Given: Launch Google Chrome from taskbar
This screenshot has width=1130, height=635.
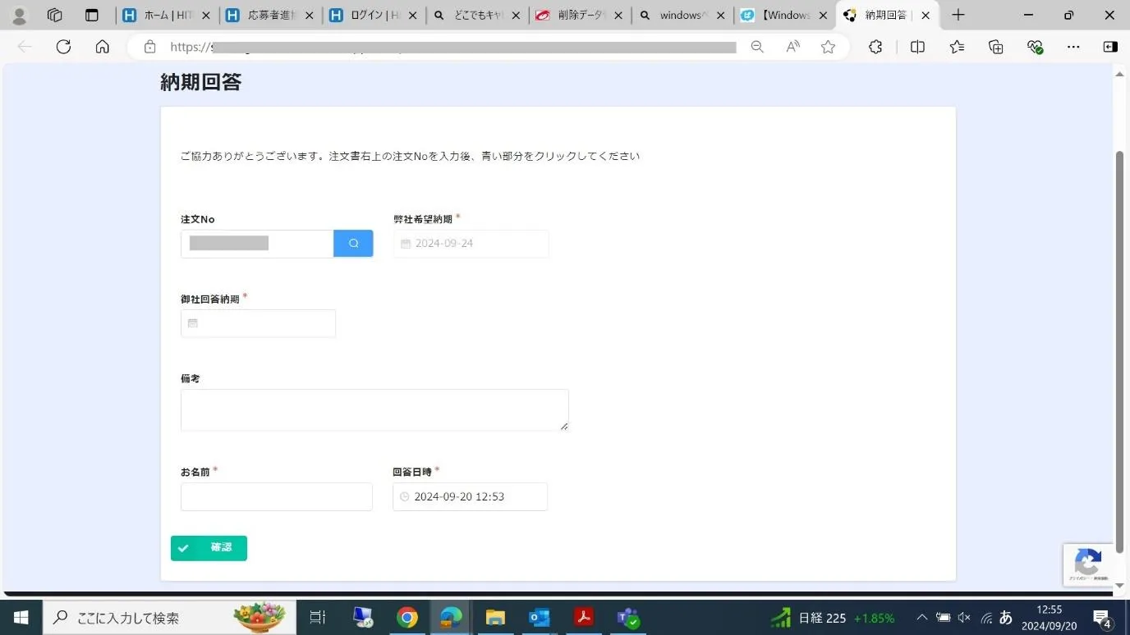Looking at the screenshot, I should click(407, 617).
